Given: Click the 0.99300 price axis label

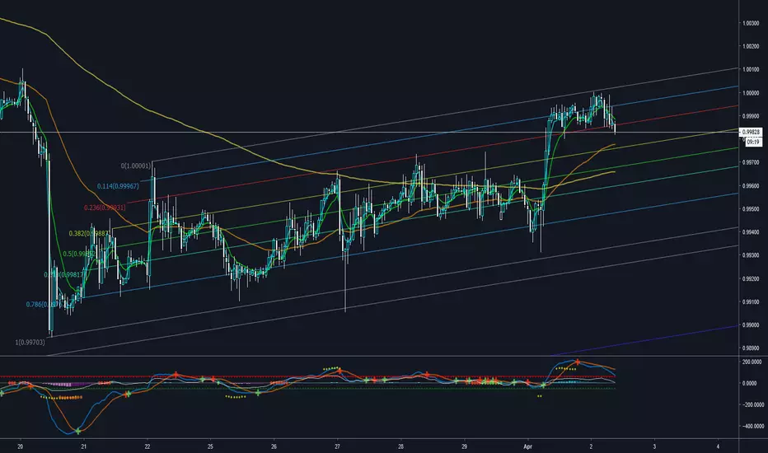Looking at the screenshot, I should (751, 255).
